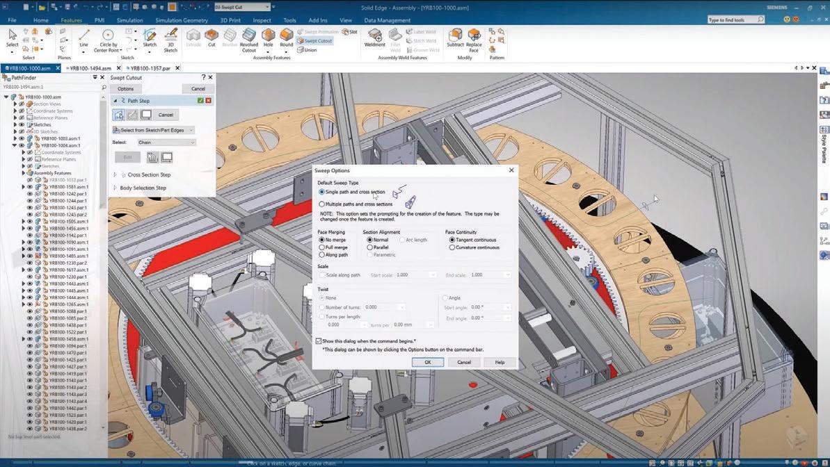Viewport: 830px width, 467px height.
Task: Switch to the Data Management tab
Action: pos(387,20)
